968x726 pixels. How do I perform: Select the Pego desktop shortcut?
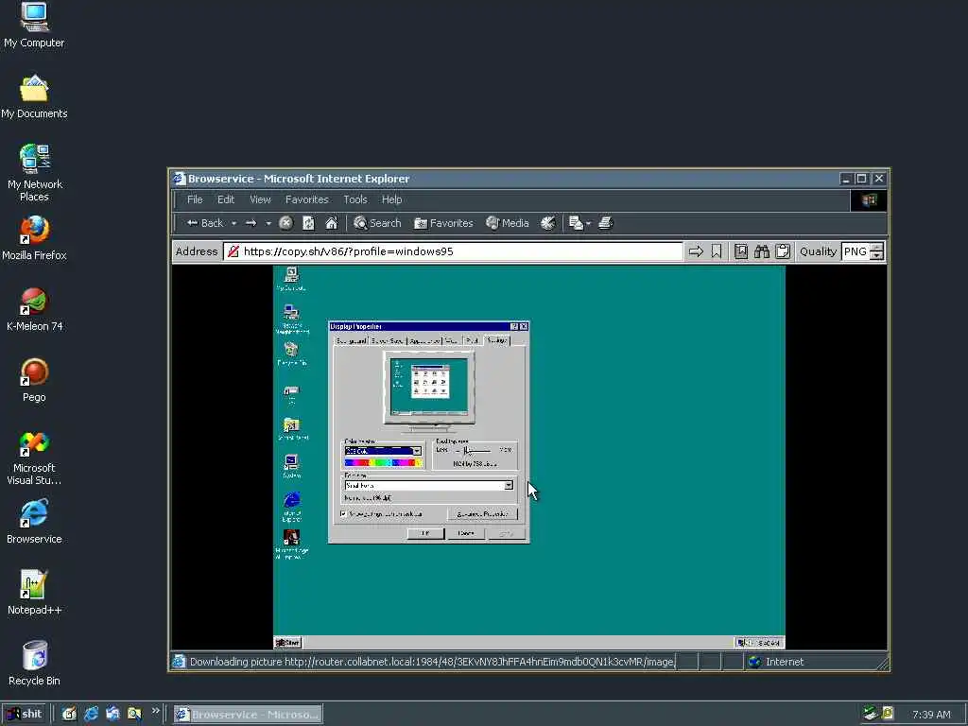click(x=34, y=380)
